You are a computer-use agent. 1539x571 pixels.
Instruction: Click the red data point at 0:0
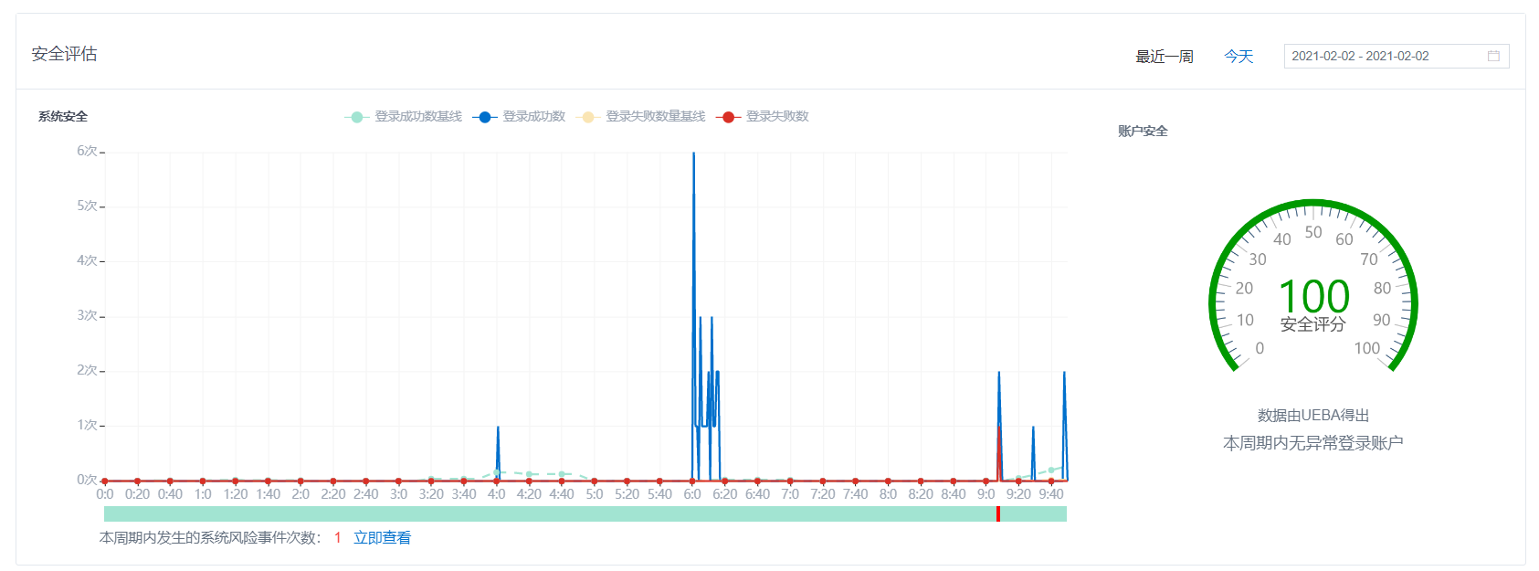(x=105, y=481)
